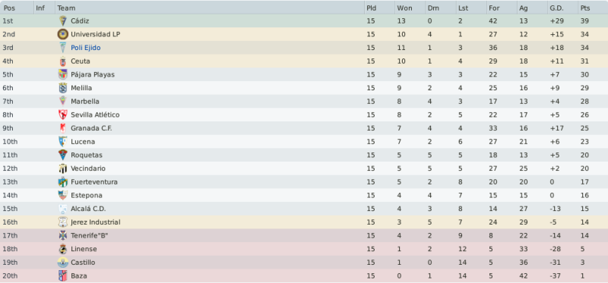Image resolution: width=608 pixels, height=283 pixels.
Task: Select the Jerez Industrial table row
Action: 304,222
